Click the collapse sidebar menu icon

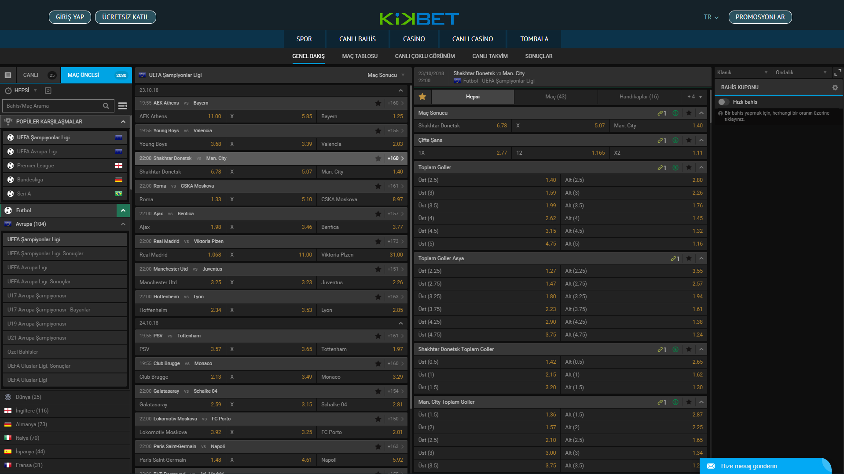pos(123,106)
